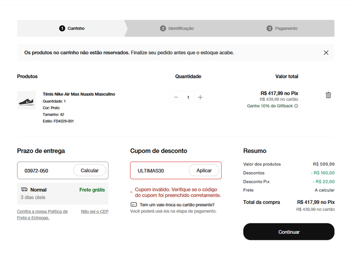This screenshot has width=355, height=263.
Task: Click the Continuar button
Action: 289,232
